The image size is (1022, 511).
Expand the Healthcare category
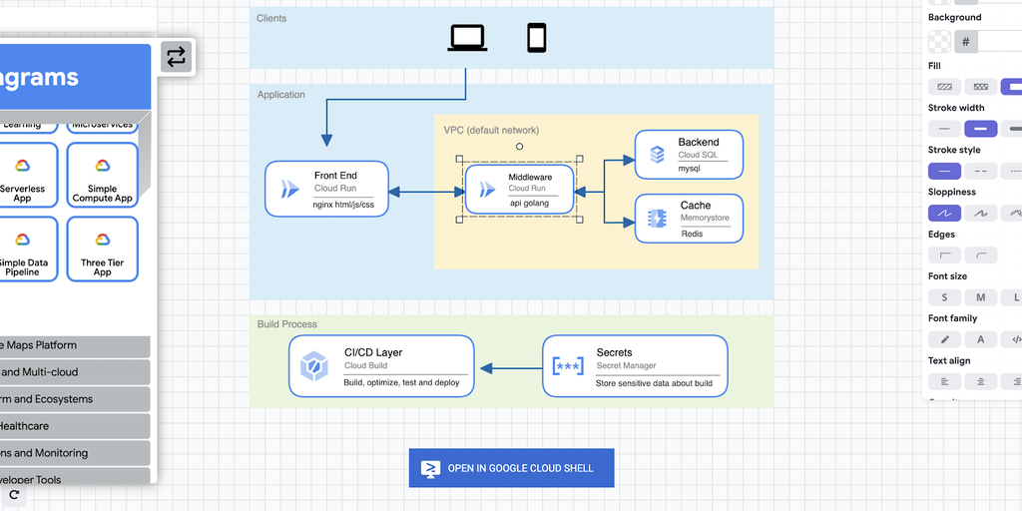75,426
